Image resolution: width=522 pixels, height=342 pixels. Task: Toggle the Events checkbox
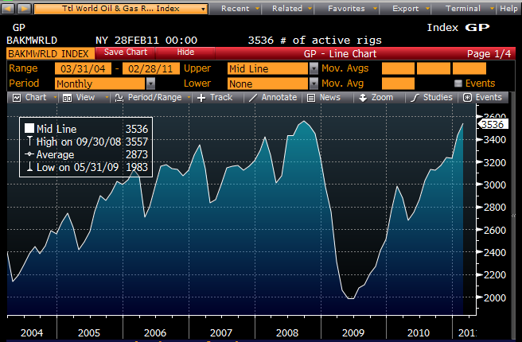coord(458,84)
